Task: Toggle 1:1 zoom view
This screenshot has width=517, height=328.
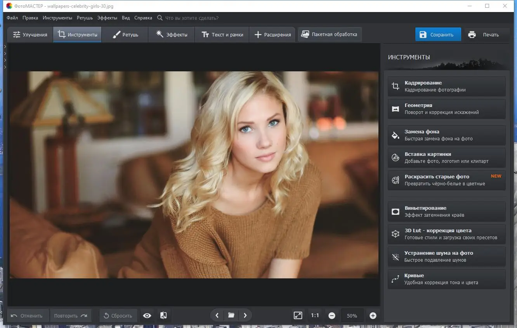Action: point(315,315)
